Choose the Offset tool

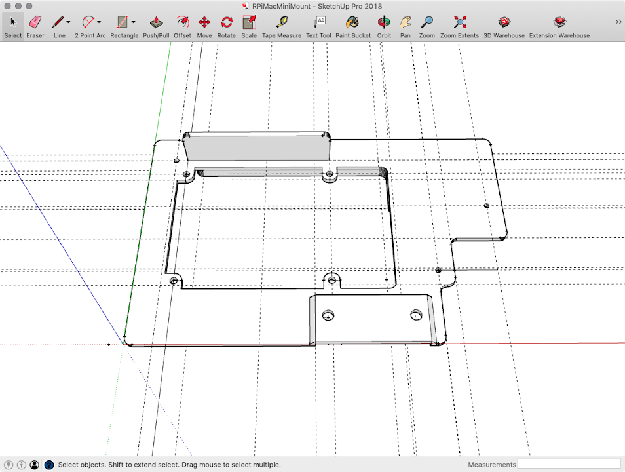point(182,26)
